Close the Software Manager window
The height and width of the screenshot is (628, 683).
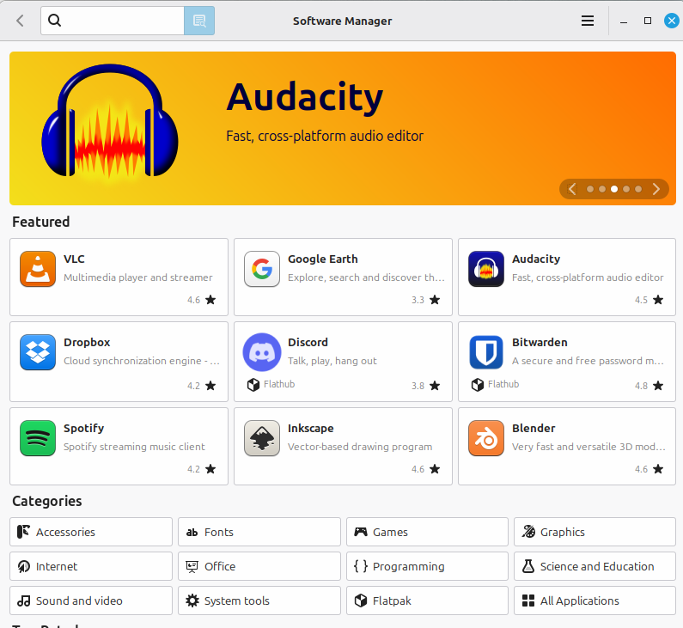coord(672,21)
